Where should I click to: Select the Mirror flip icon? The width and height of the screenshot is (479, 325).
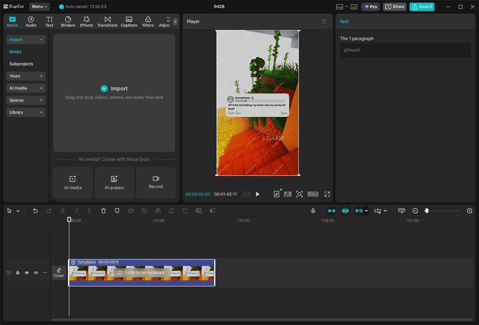158,211
